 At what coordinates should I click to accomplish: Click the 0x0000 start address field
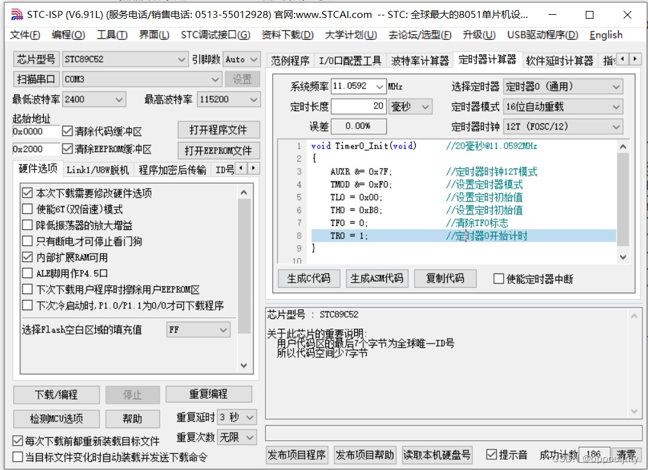36,132
